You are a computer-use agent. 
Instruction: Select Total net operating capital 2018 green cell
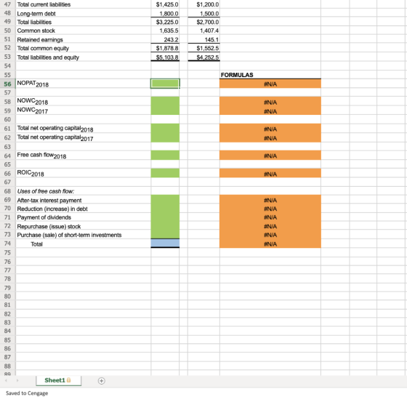pyautogui.click(x=165, y=129)
